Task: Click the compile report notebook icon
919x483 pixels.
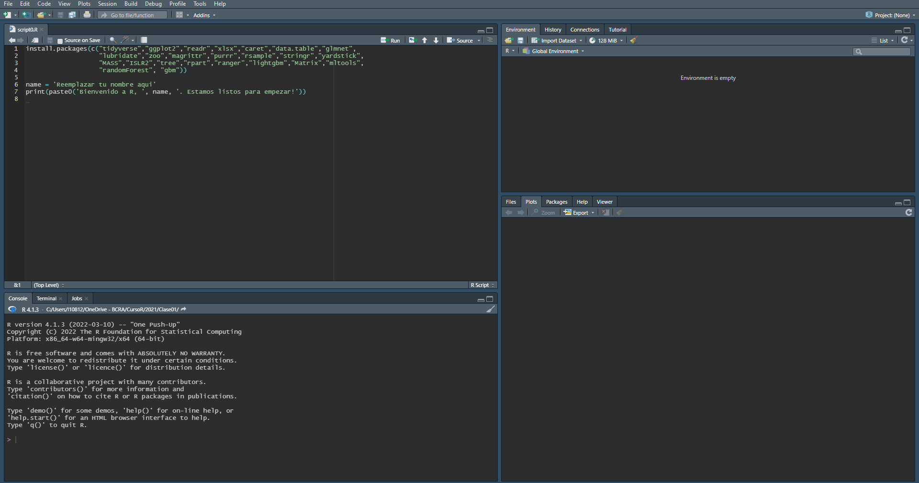Action: (x=144, y=40)
